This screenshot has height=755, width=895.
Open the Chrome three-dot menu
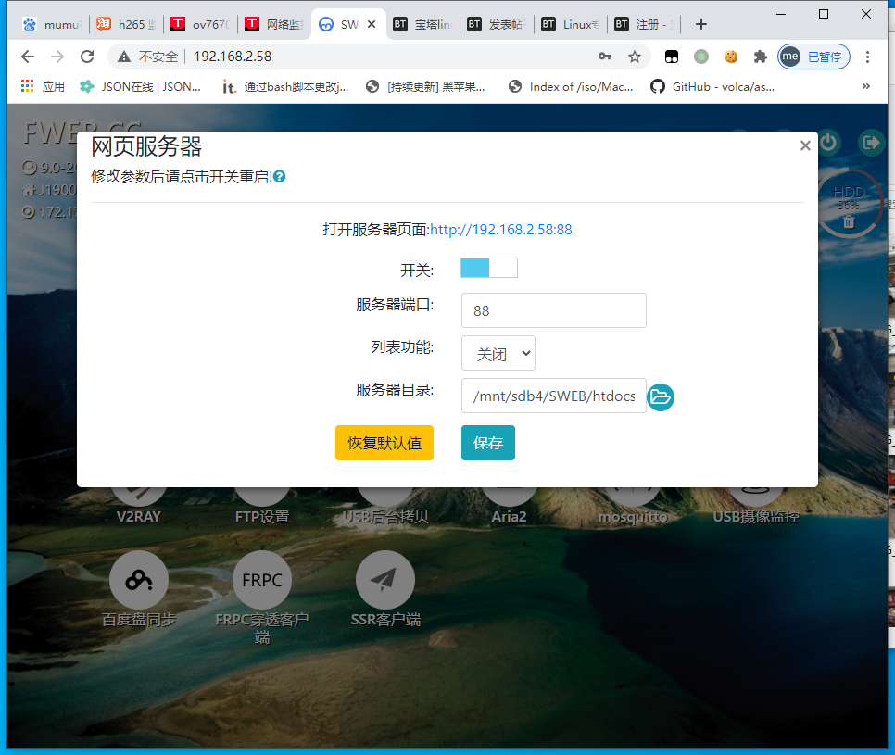coord(867,57)
